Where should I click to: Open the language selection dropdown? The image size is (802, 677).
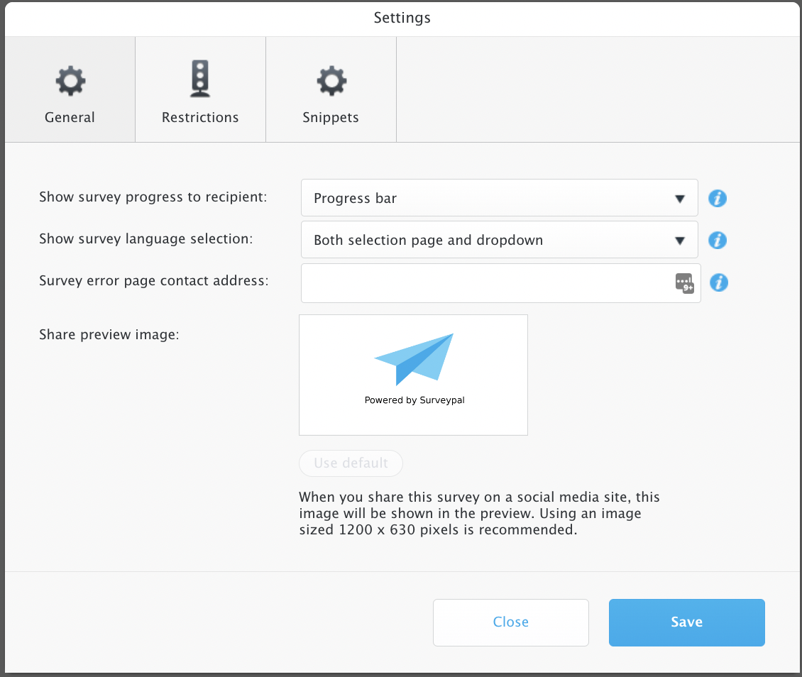(x=499, y=240)
